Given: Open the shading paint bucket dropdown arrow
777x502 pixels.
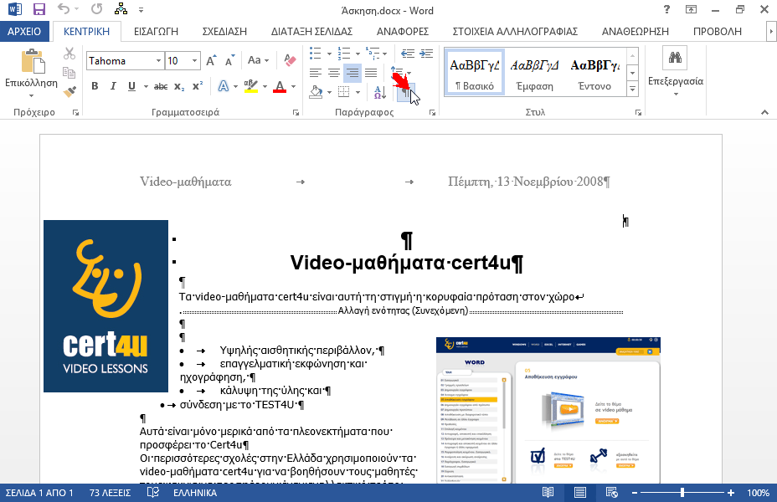Looking at the screenshot, I should [329, 92].
